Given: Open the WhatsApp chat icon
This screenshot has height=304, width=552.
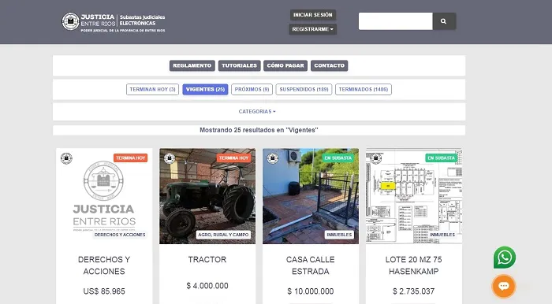Looking at the screenshot, I should point(505,258).
